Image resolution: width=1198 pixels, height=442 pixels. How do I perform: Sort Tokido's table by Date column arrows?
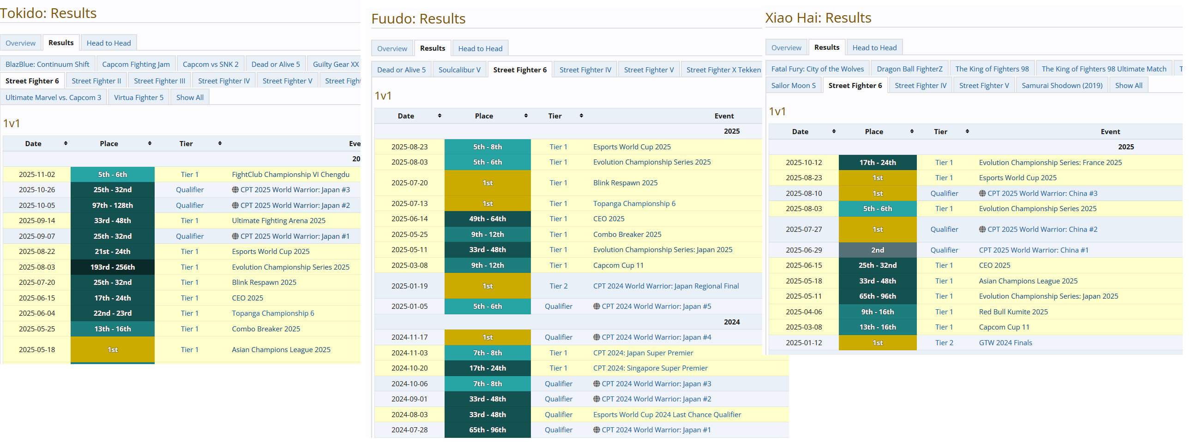click(x=66, y=143)
